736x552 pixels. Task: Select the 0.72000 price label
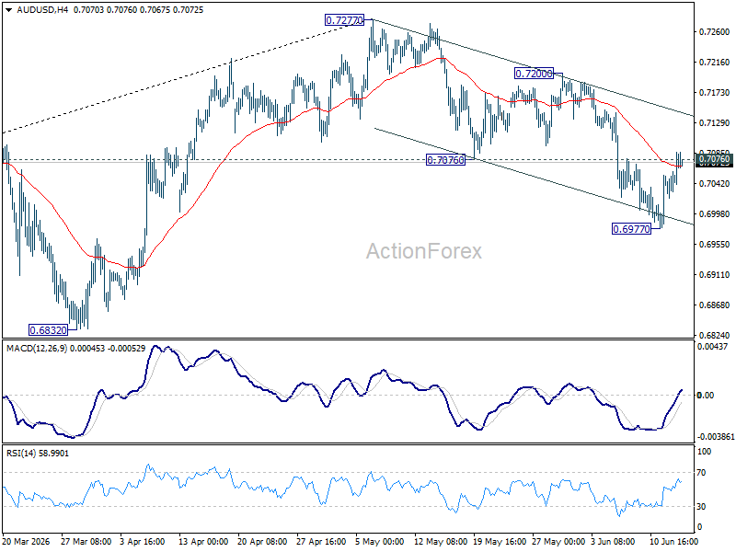534,74
